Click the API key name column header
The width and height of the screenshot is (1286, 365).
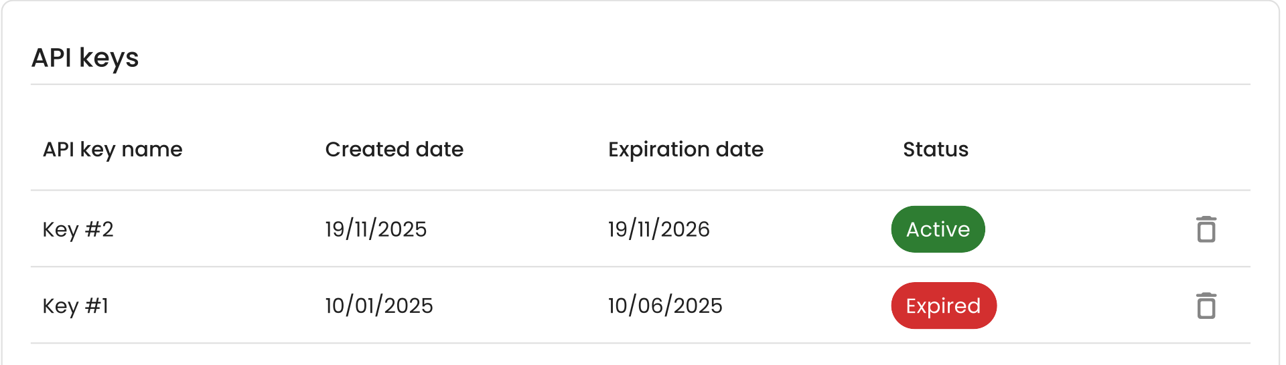(113, 149)
